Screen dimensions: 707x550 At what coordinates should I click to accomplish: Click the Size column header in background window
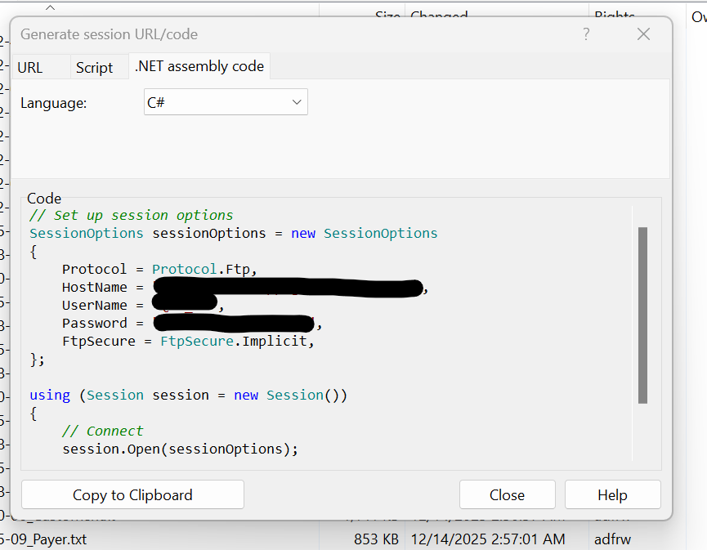tap(363, 11)
